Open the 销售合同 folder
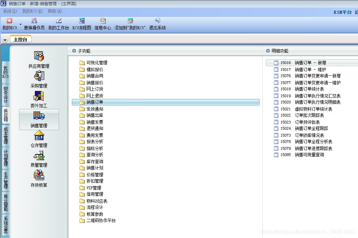The height and width of the screenshot is (238, 358). pos(91,76)
